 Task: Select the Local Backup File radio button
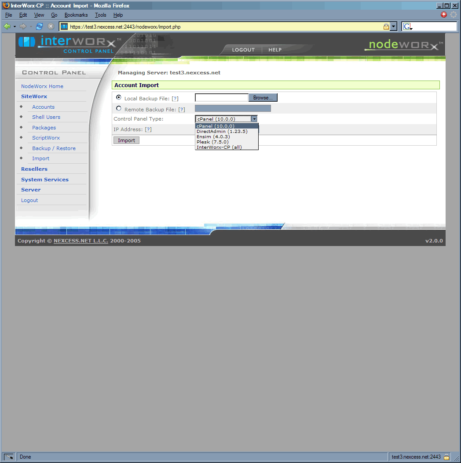(x=119, y=98)
